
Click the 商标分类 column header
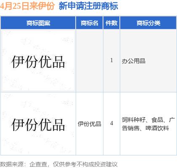[148, 23]
